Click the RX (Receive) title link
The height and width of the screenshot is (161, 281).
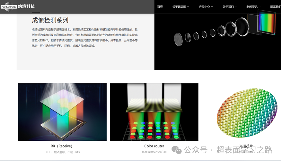coord(61,146)
